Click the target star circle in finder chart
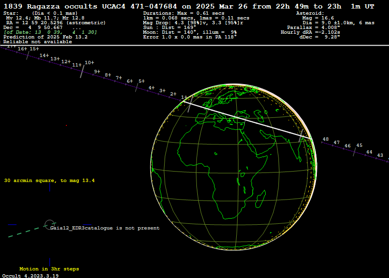 coord(49,225)
